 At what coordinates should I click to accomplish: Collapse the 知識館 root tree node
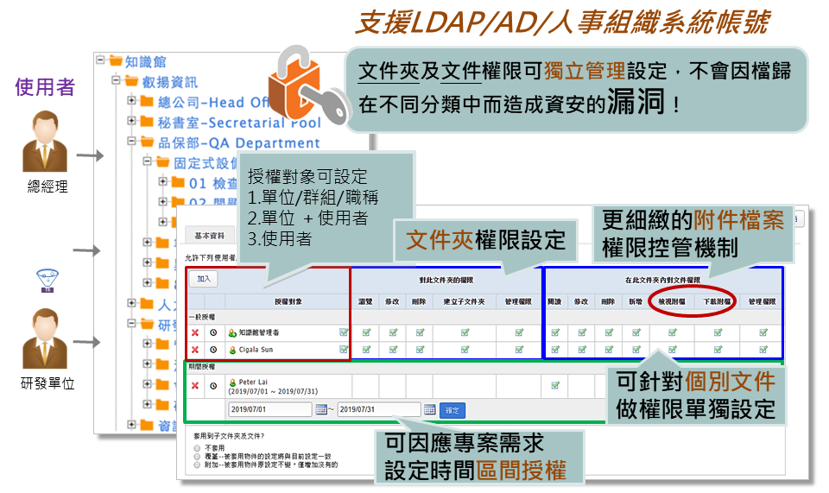tap(100, 60)
